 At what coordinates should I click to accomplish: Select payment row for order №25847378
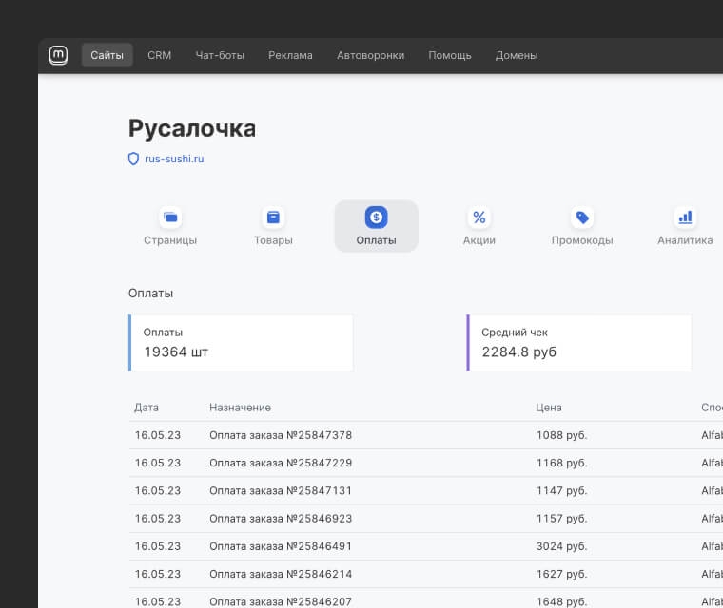pyautogui.click(x=281, y=435)
